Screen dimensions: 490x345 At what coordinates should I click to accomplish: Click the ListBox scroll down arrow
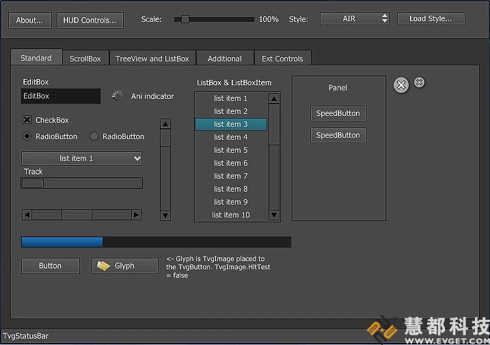coord(274,215)
